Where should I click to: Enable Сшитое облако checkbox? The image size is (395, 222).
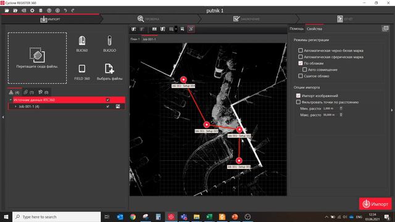point(301,76)
